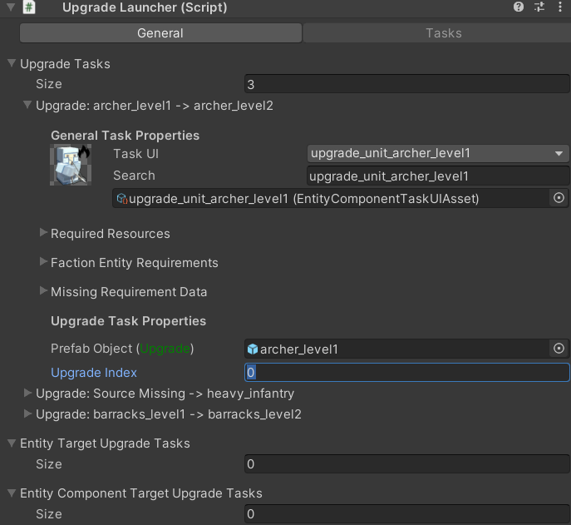
Task: Click the Task UI label
Action: (x=135, y=154)
